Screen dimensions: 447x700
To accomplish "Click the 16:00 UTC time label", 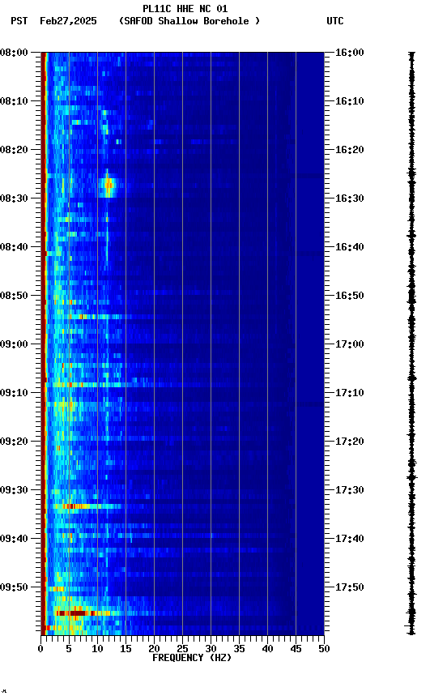I will (x=350, y=53).
